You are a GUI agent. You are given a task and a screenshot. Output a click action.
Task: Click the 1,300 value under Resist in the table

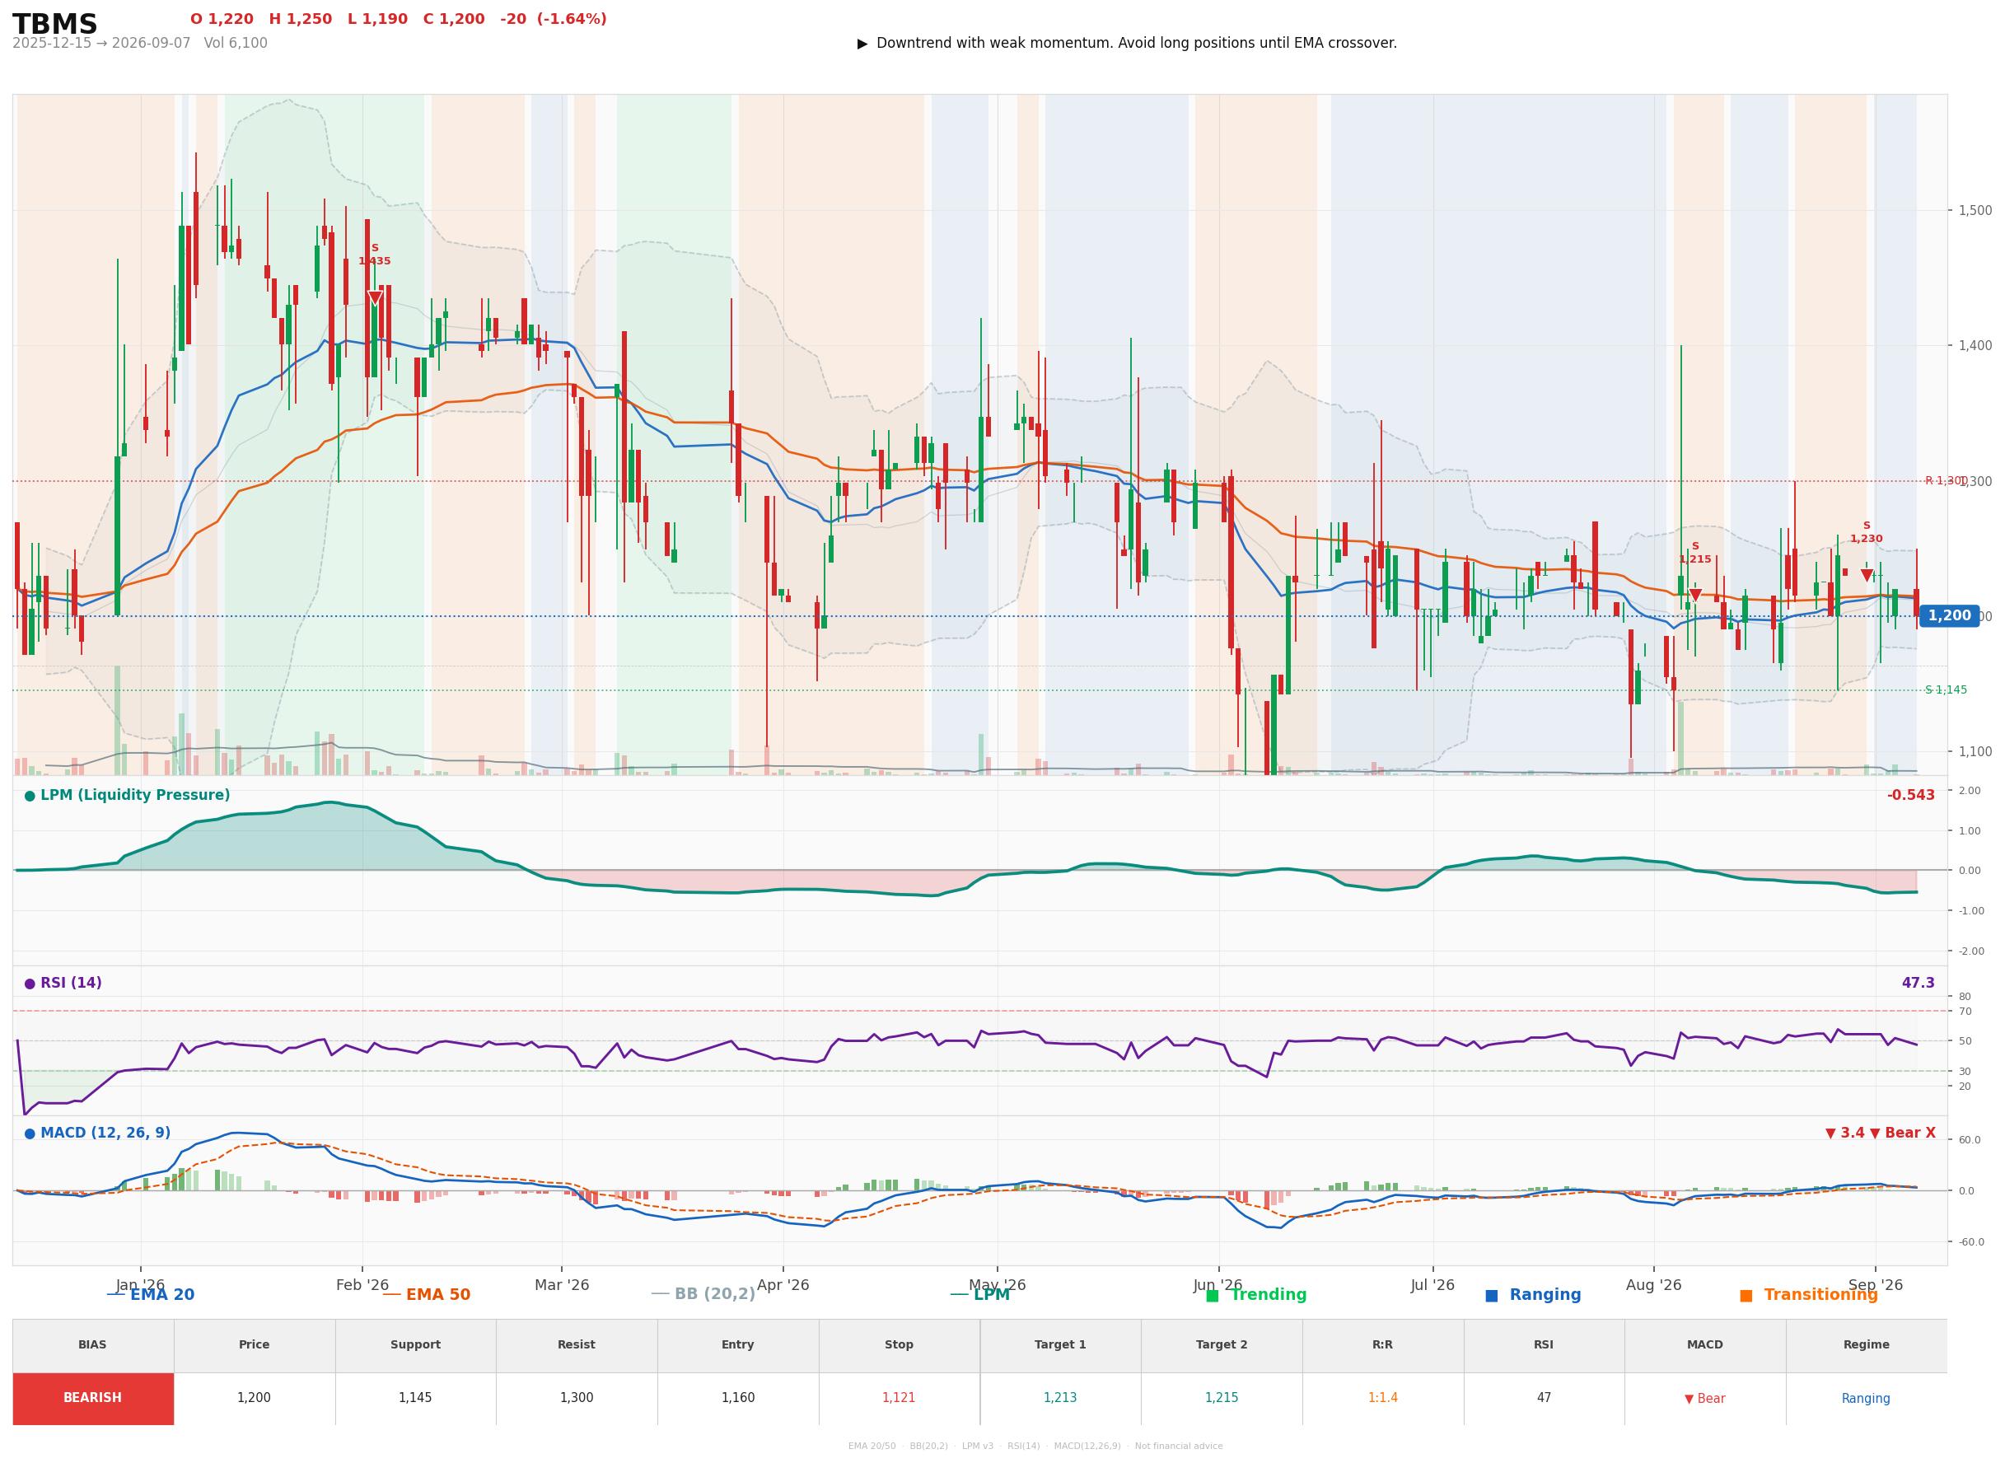pyautogui.click(x=577, y=1399)
